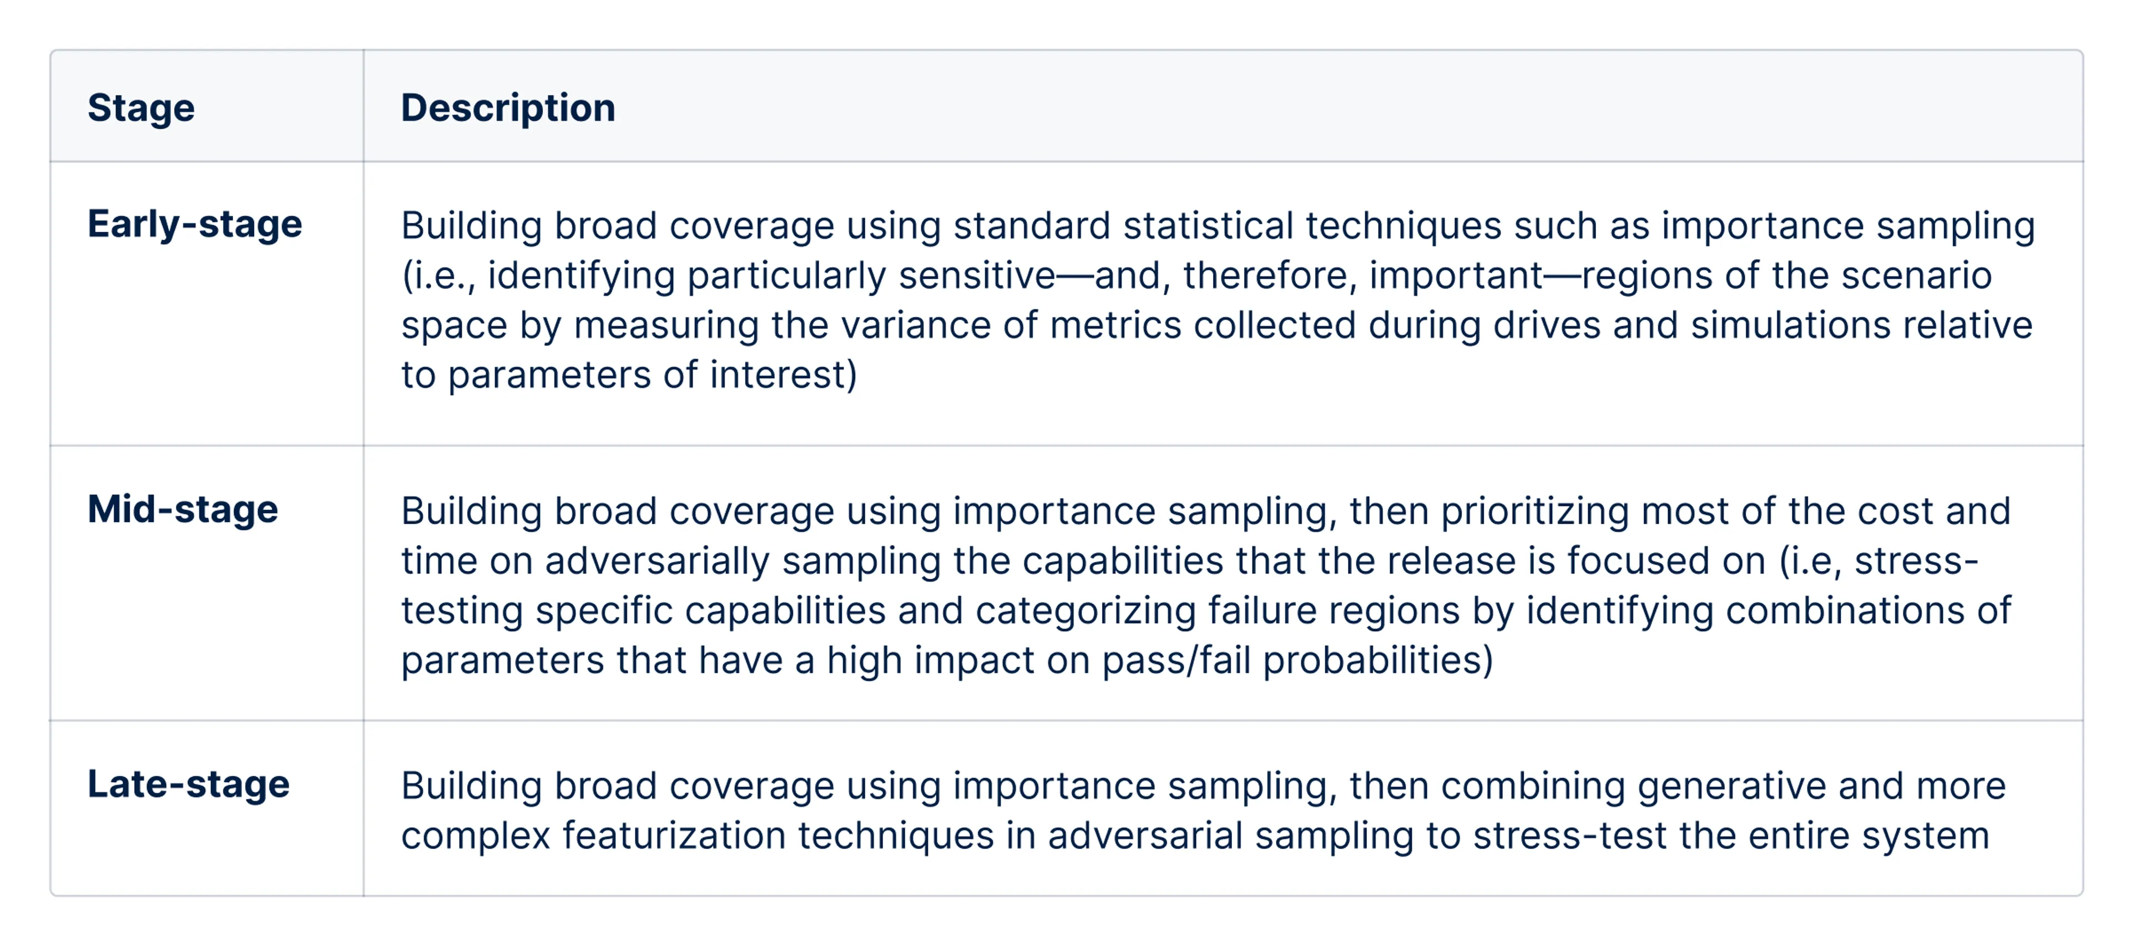Click the Mid-stage description paragraph

(x=1207, y=585)
